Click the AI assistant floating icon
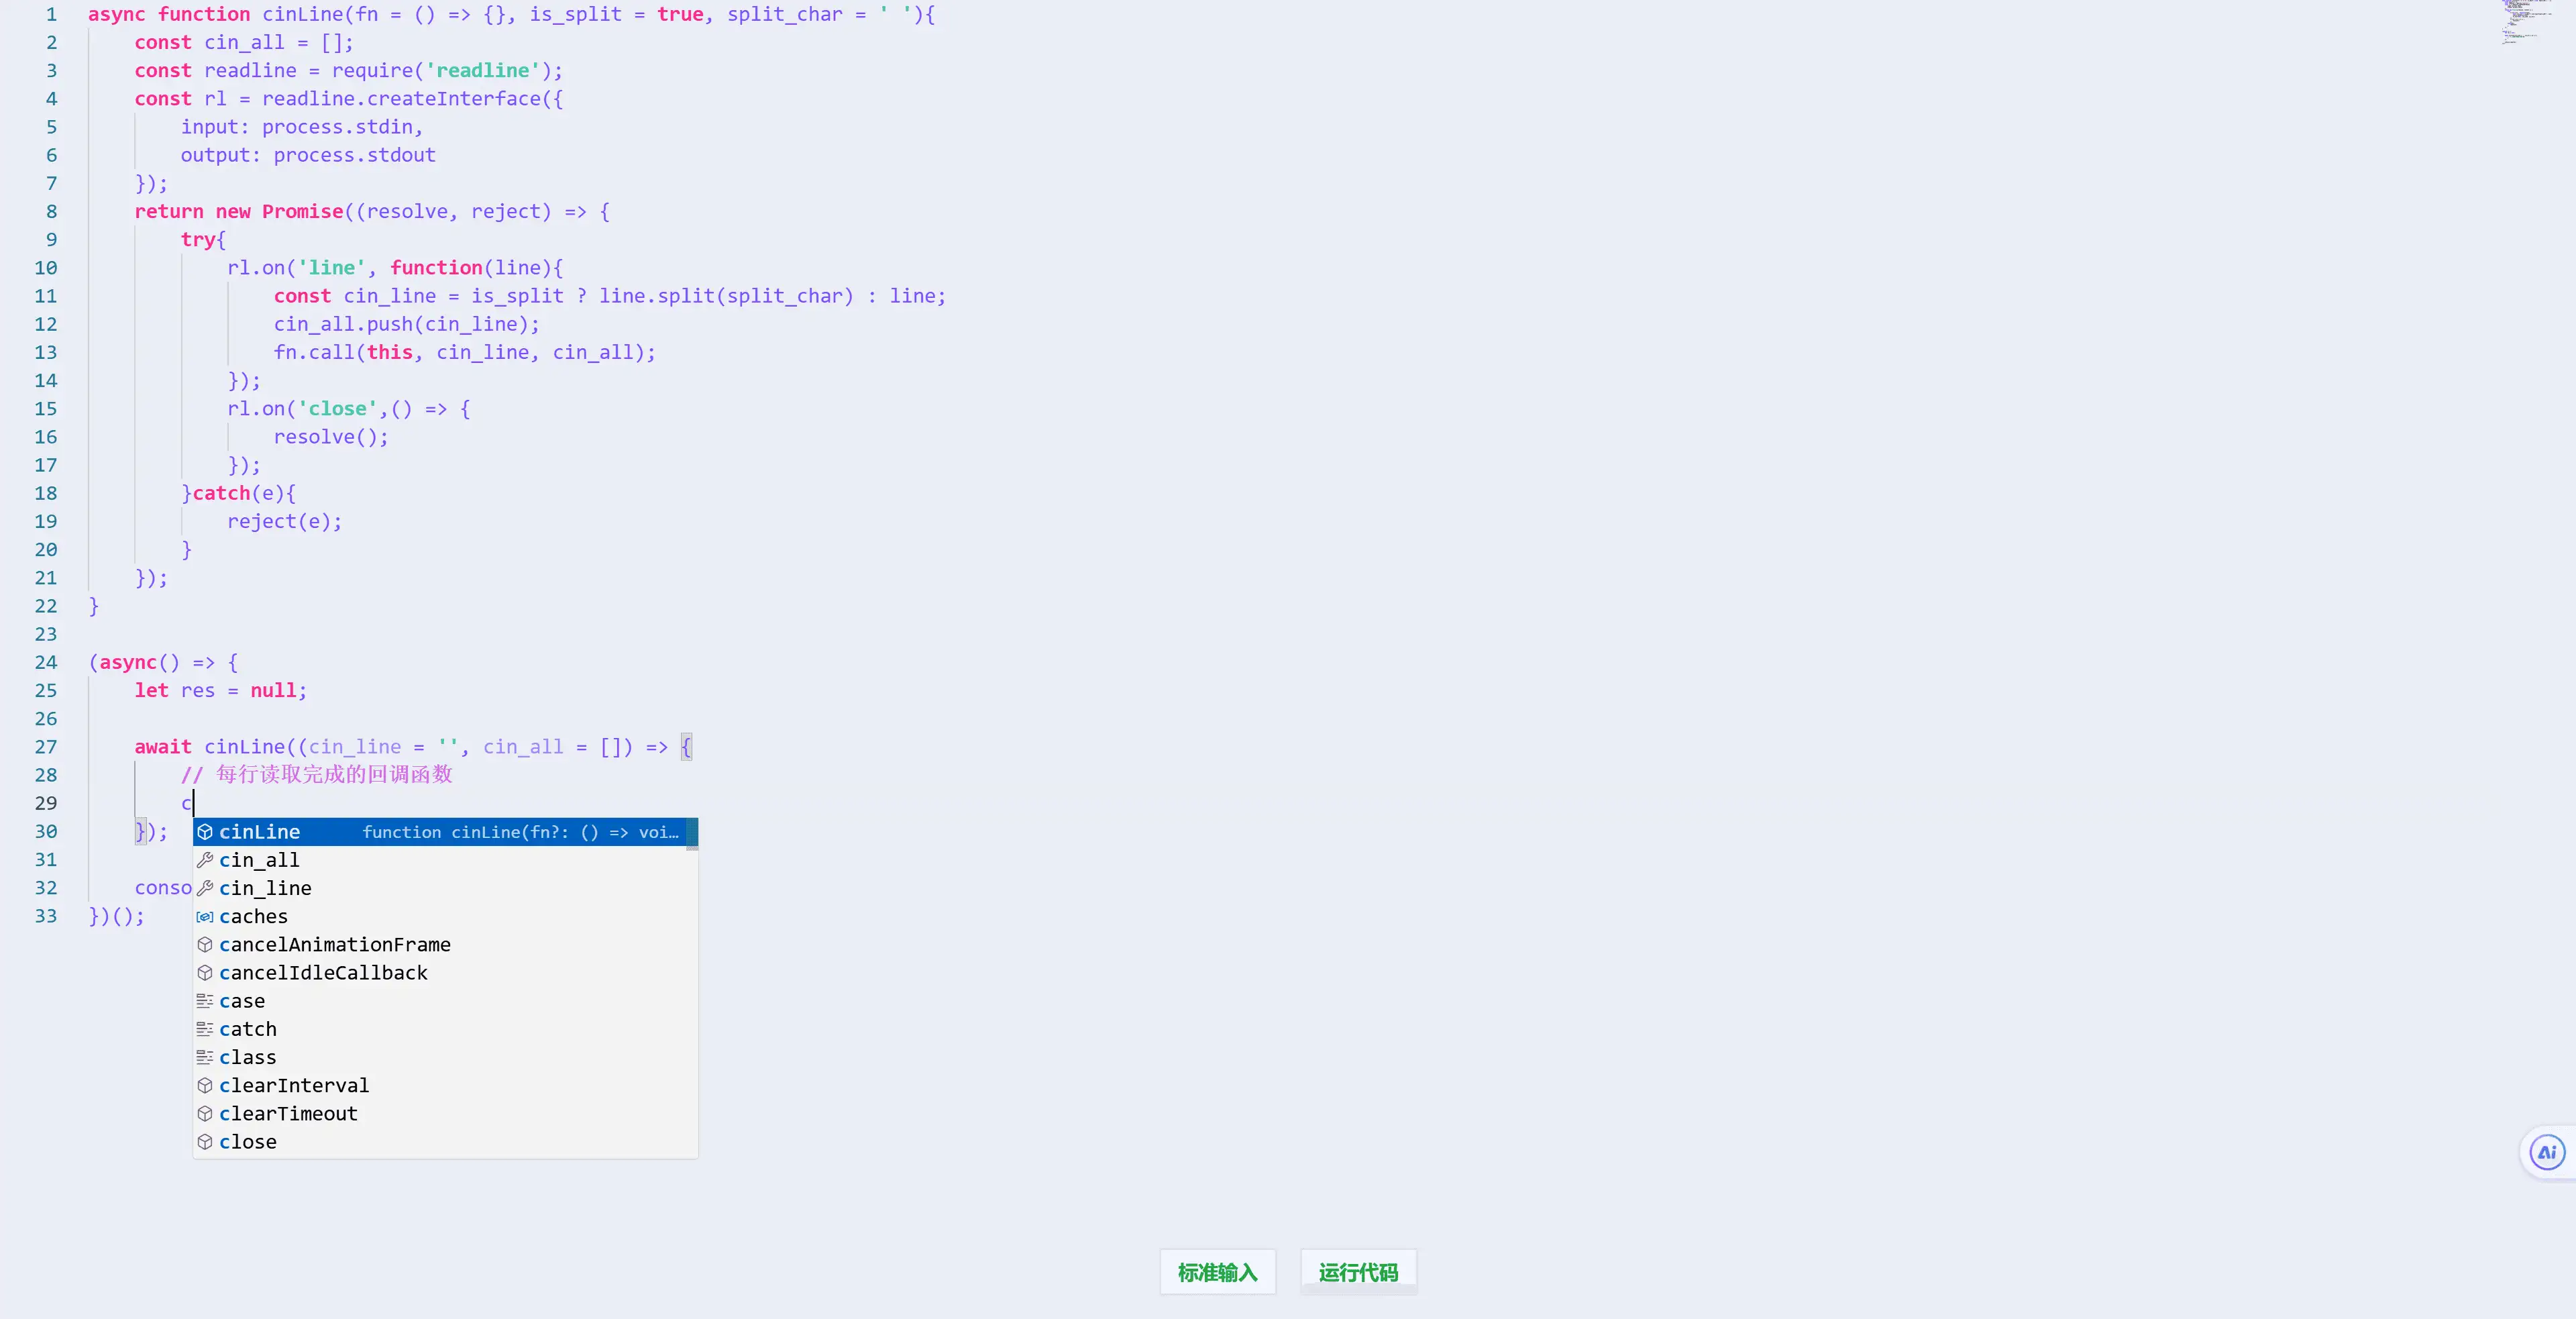This screenshot has width=2576, height=1319. point(2546,1152)
